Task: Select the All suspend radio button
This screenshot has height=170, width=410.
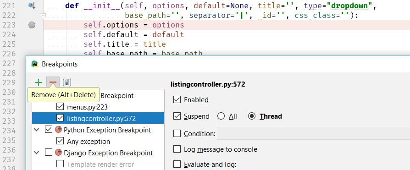Action: [221, 116]
